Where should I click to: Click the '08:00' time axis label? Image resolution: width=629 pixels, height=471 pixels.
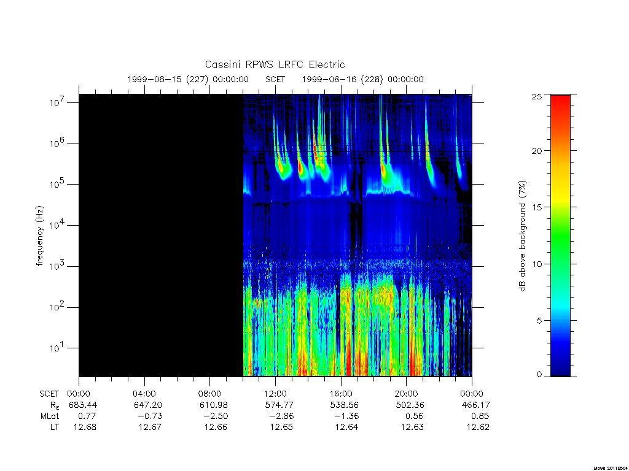tap(210, 394)
